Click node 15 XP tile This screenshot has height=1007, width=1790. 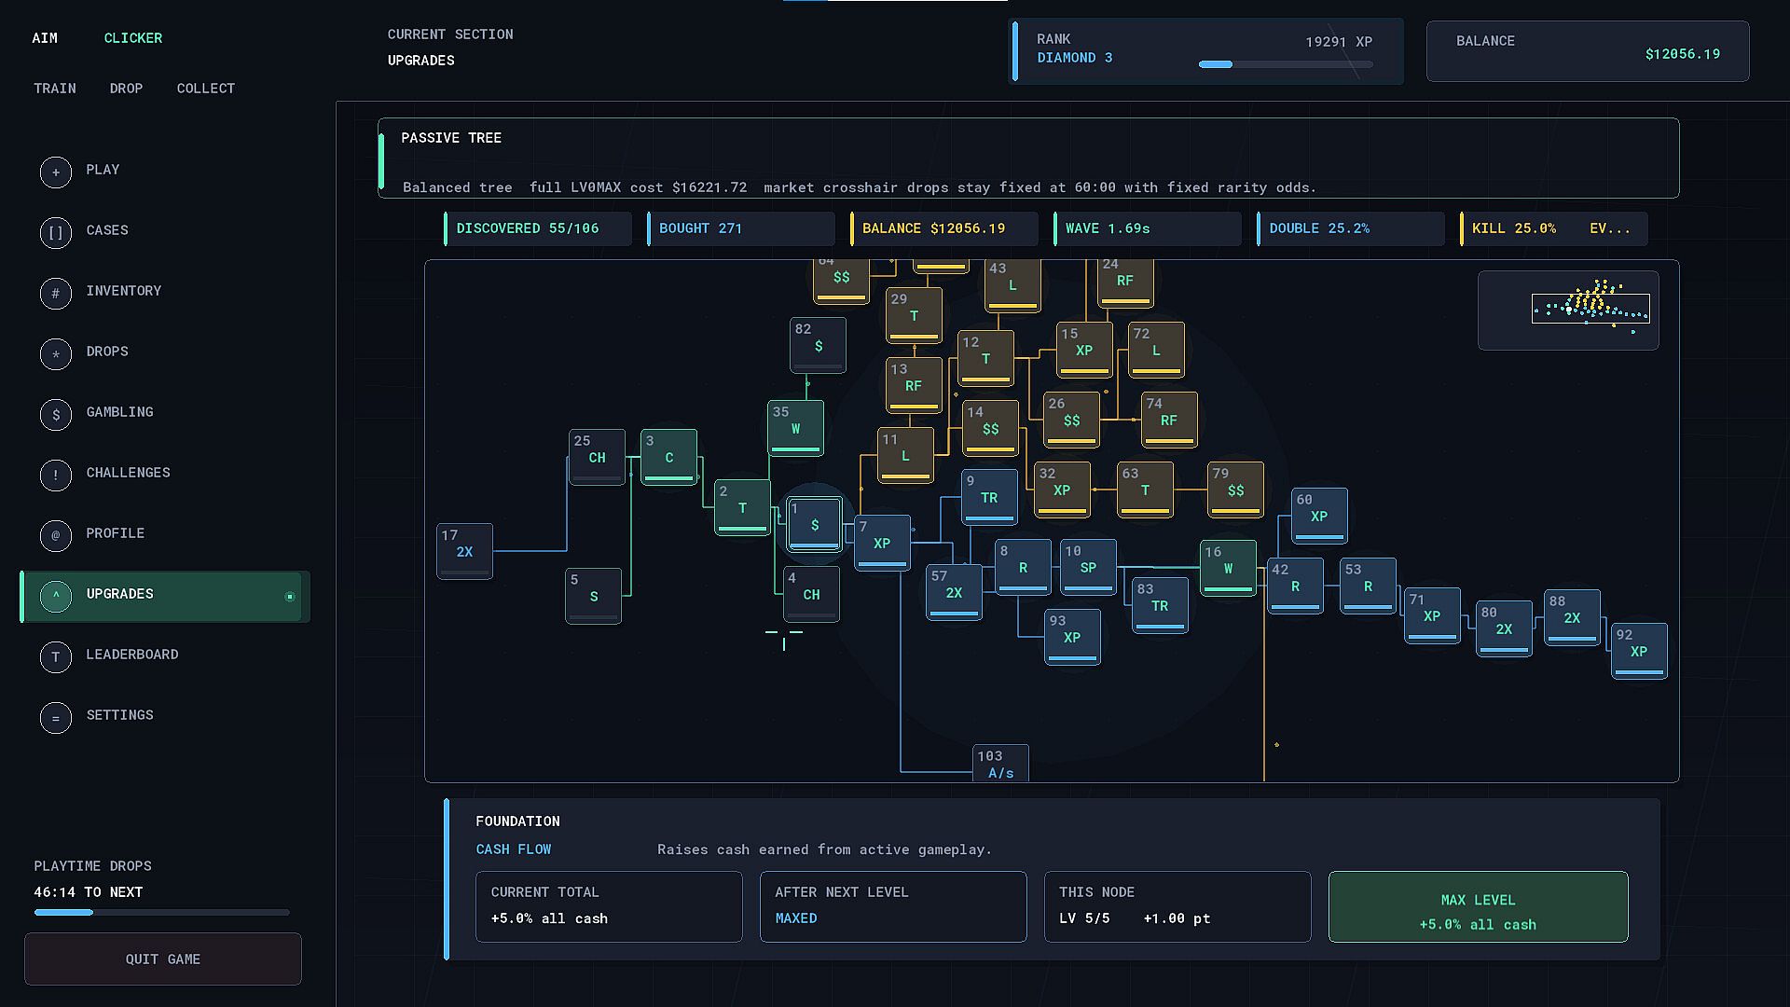[1084, 350]
